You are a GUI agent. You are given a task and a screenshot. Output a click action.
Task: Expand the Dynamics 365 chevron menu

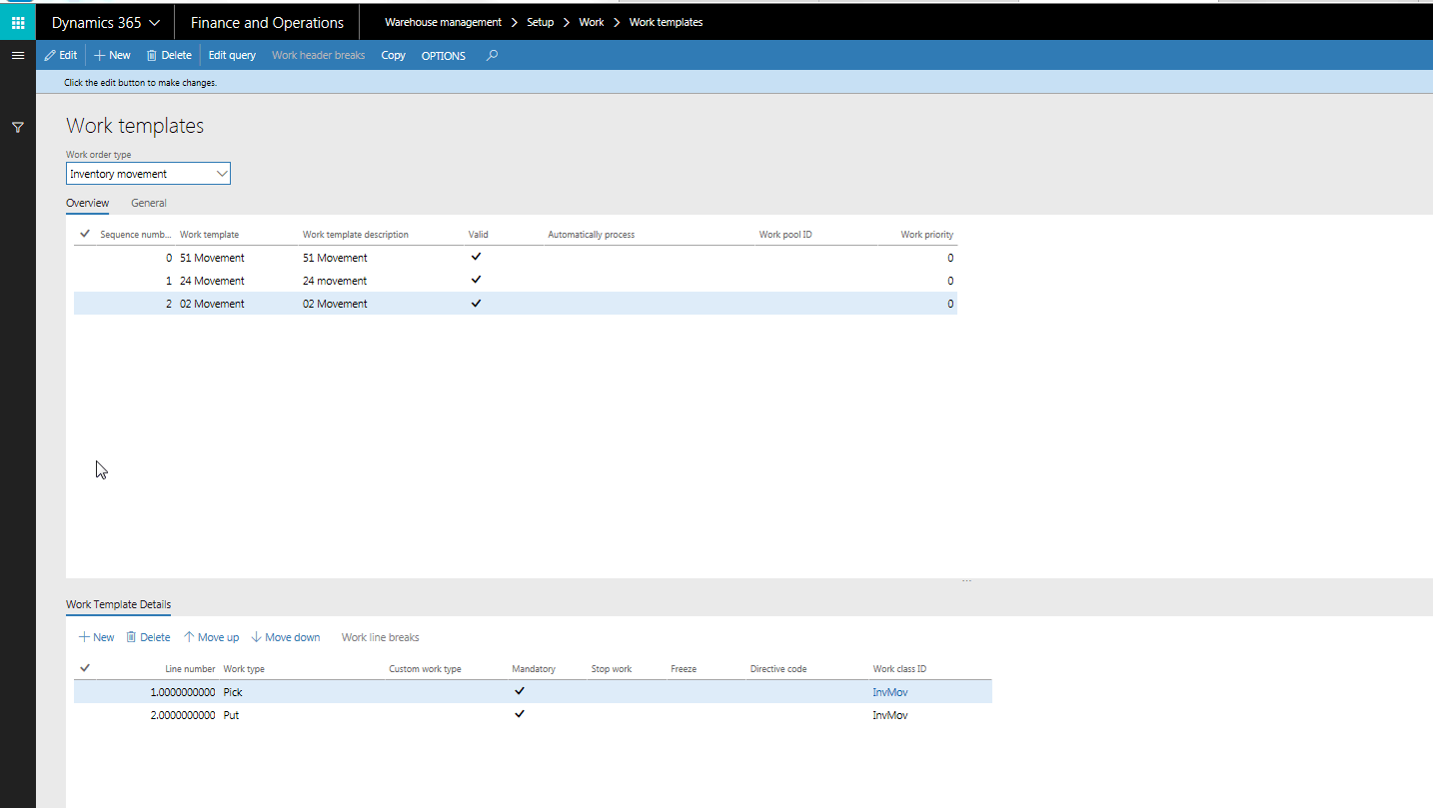[x=156, y=21]
